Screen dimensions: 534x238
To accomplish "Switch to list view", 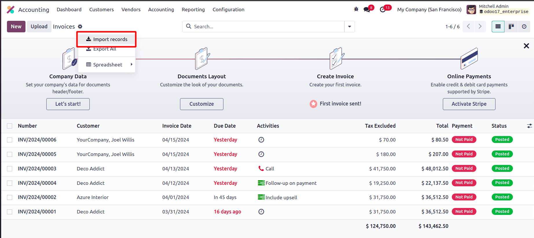I will [498, 27].
